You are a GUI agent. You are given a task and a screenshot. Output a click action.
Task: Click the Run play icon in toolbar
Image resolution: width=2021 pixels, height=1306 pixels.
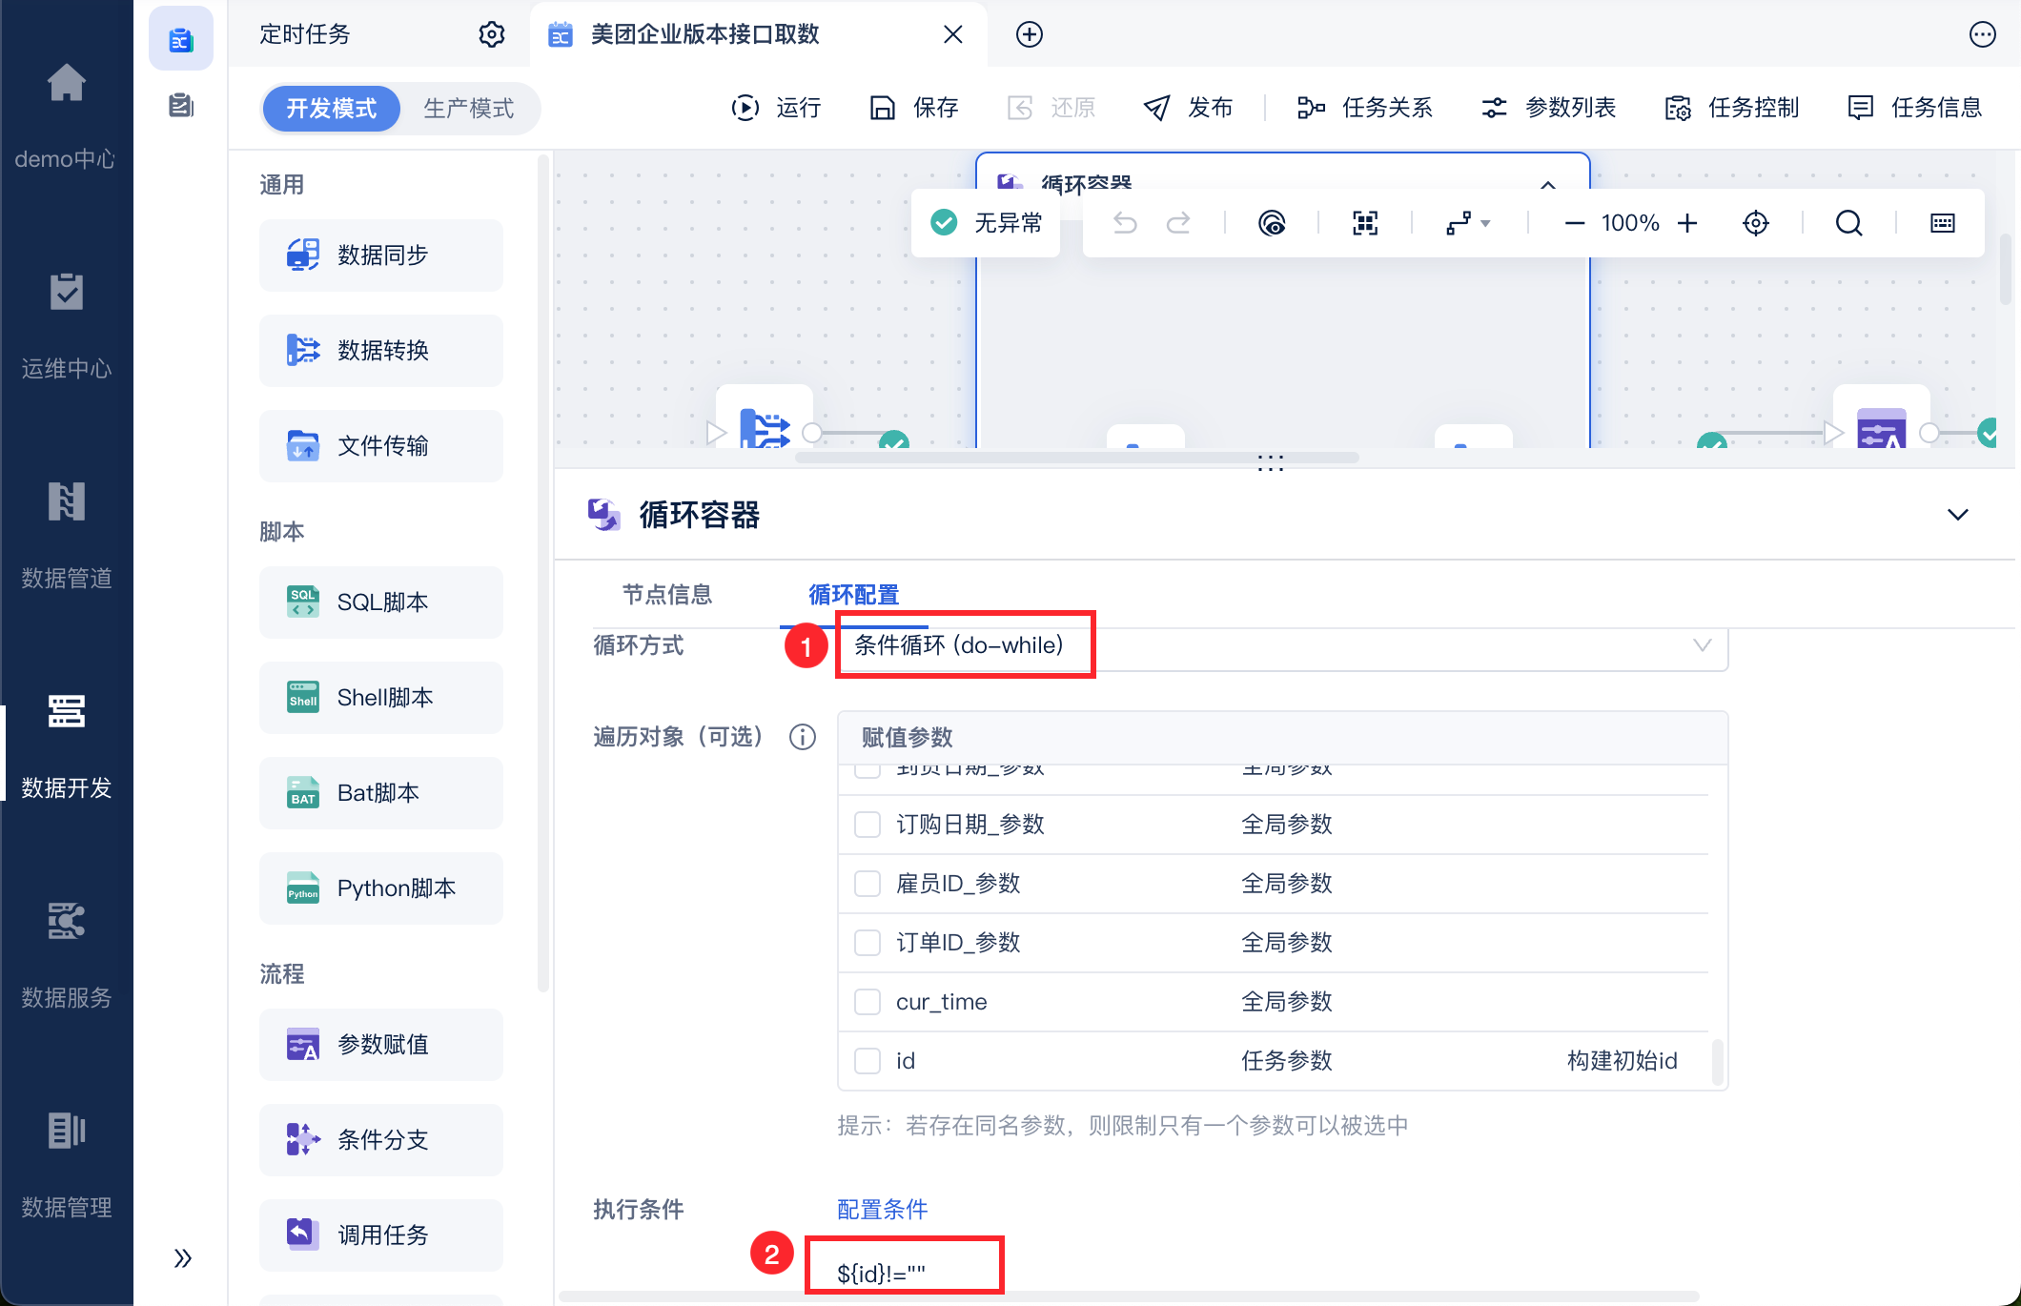point(745,108)
